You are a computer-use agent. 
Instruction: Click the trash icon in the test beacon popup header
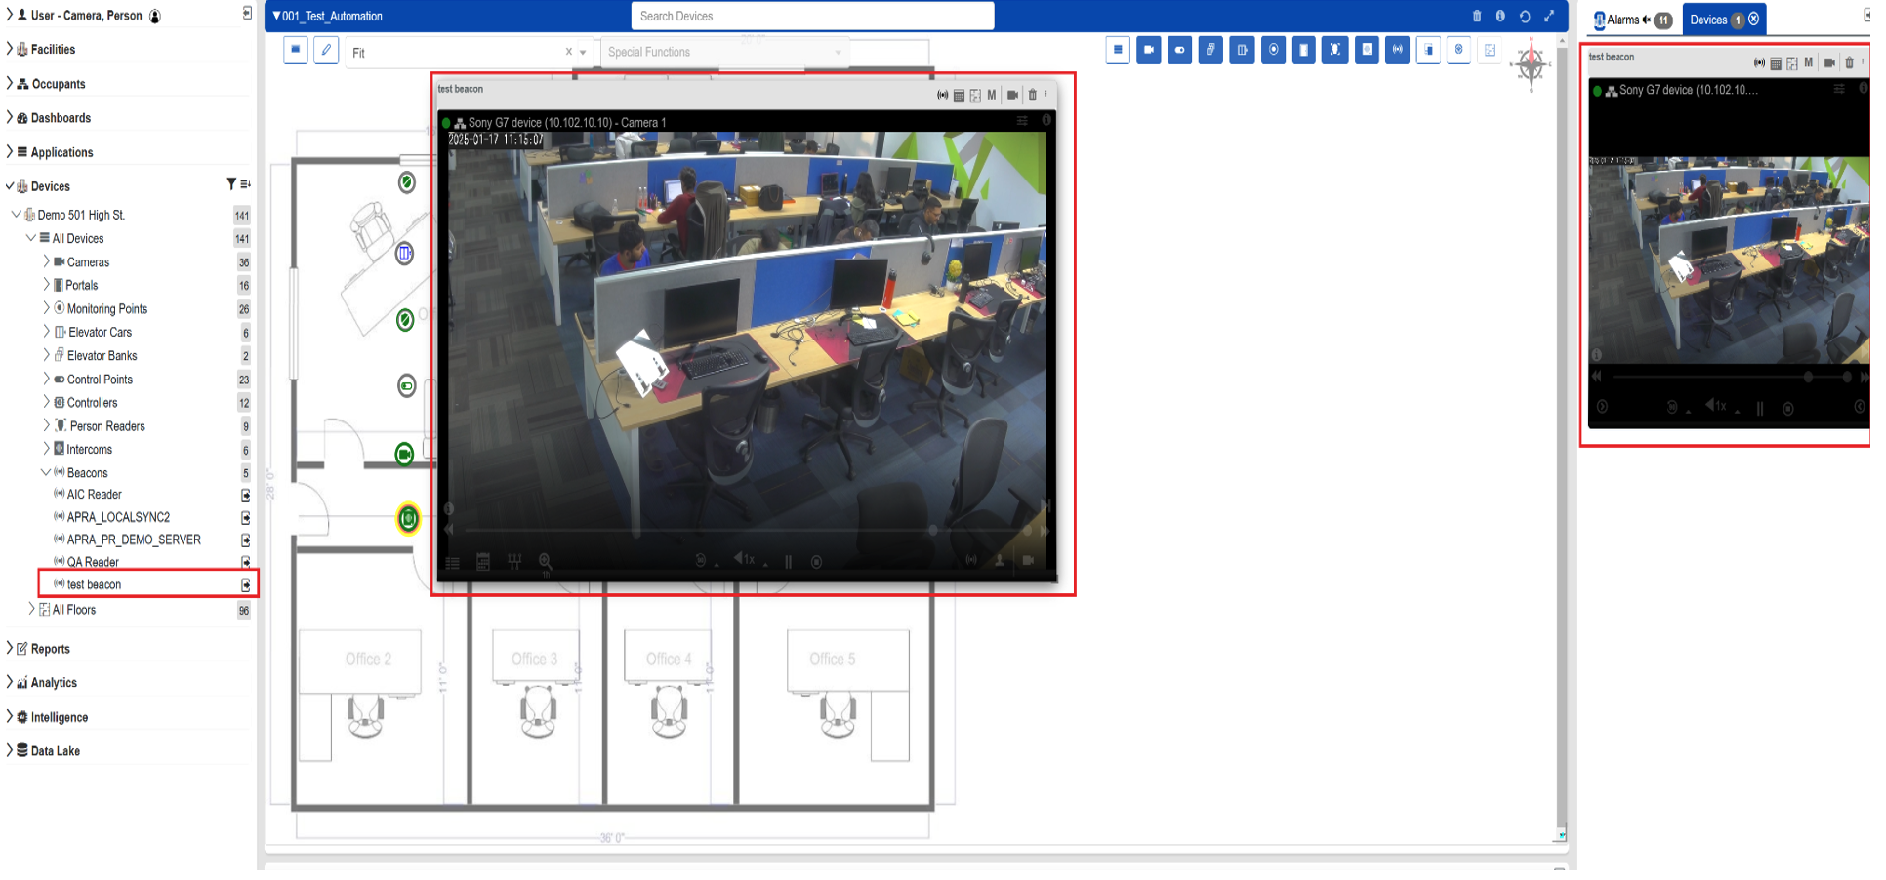1033,96
